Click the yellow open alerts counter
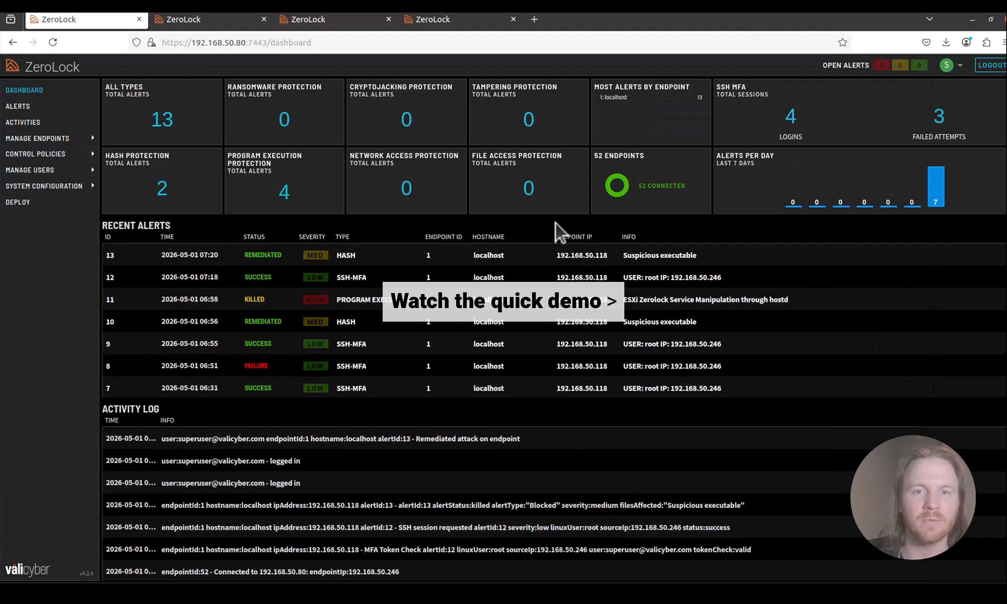This screenshot has height=604, width=1007. (x=900, y=65)
